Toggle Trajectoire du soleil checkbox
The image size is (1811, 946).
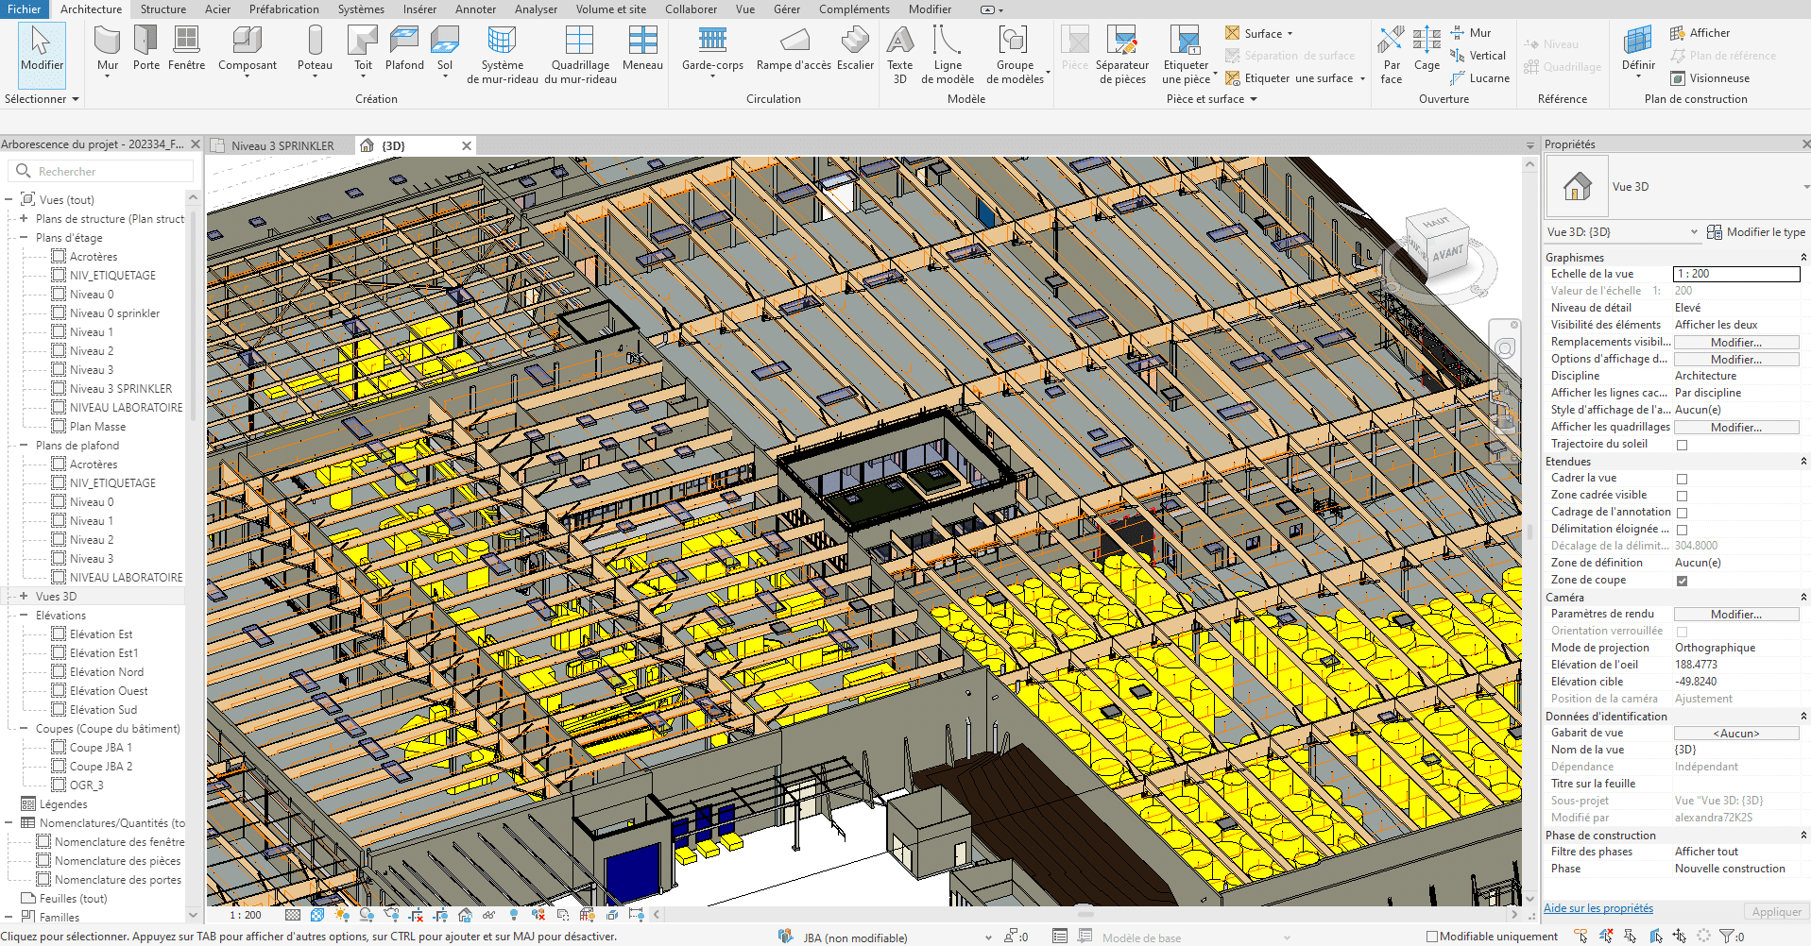tap(1682, 445)
